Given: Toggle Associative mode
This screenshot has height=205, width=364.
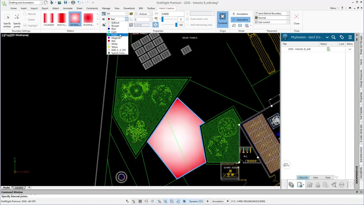Looking at the screenshot, I should coord(240,19).
